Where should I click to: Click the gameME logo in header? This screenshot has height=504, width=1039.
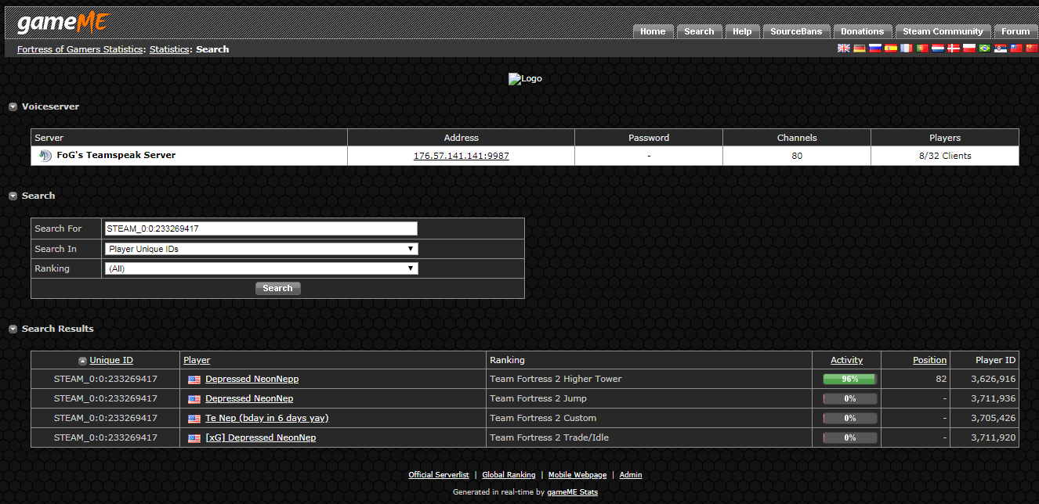pyautogui.click(x=63, y=23)
